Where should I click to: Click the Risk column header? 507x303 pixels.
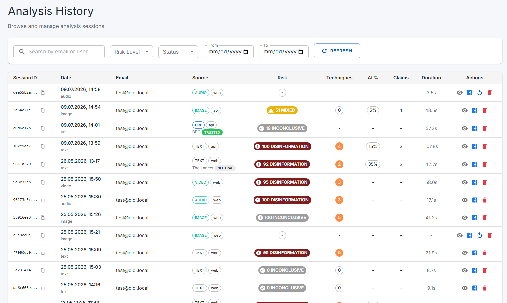(x=282, y=78)
